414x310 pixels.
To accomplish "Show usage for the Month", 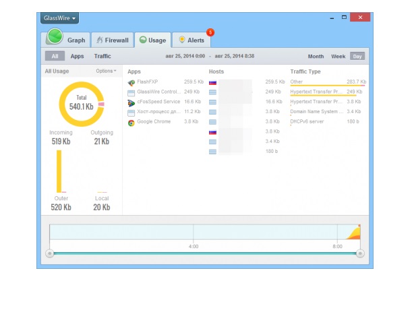I will click(316, 56).
